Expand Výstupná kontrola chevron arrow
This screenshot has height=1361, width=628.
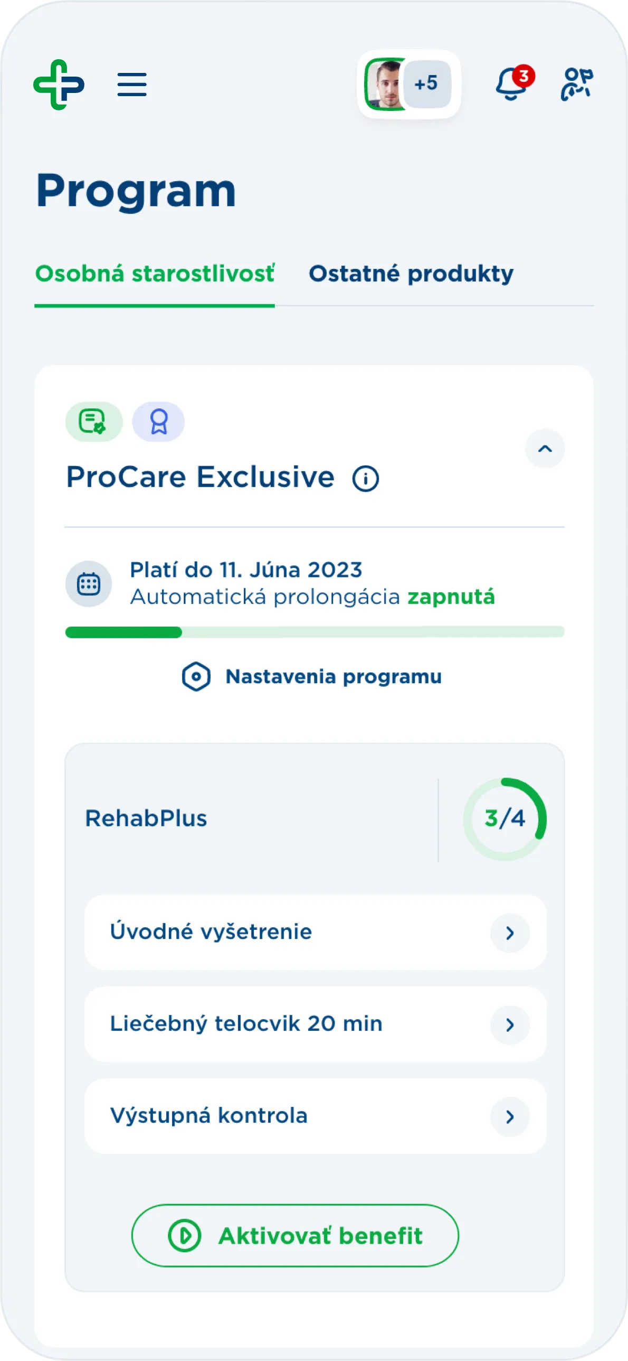(x=510, y=1117)
